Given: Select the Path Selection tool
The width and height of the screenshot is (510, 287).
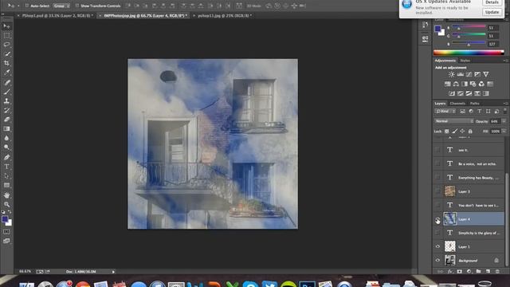Looking at the screenshot, I should tap(6, 176).
